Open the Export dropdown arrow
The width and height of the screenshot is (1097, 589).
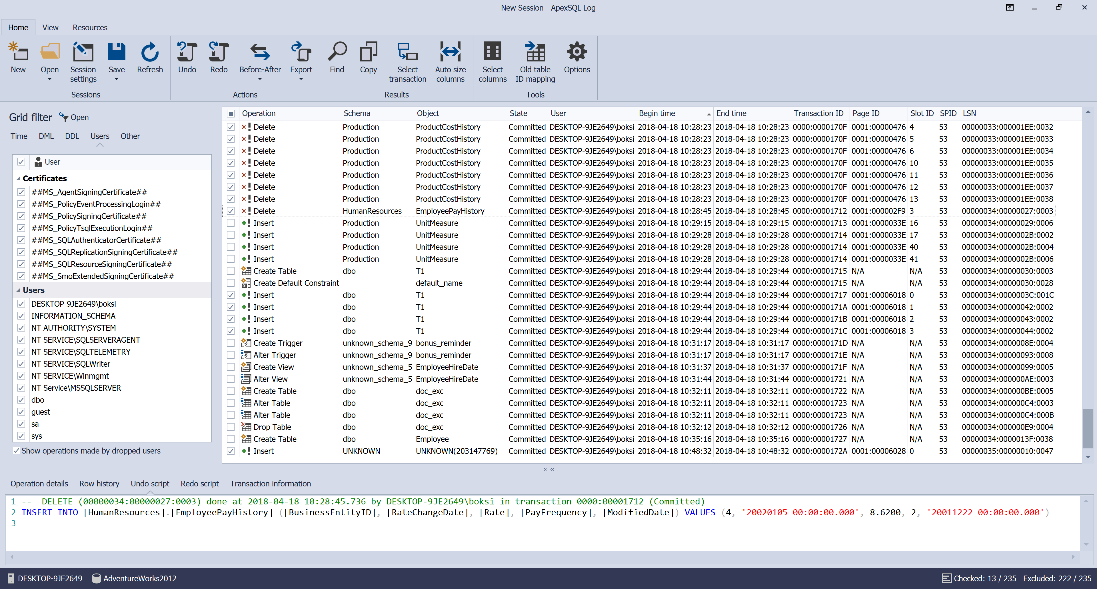tap(301, 79)
